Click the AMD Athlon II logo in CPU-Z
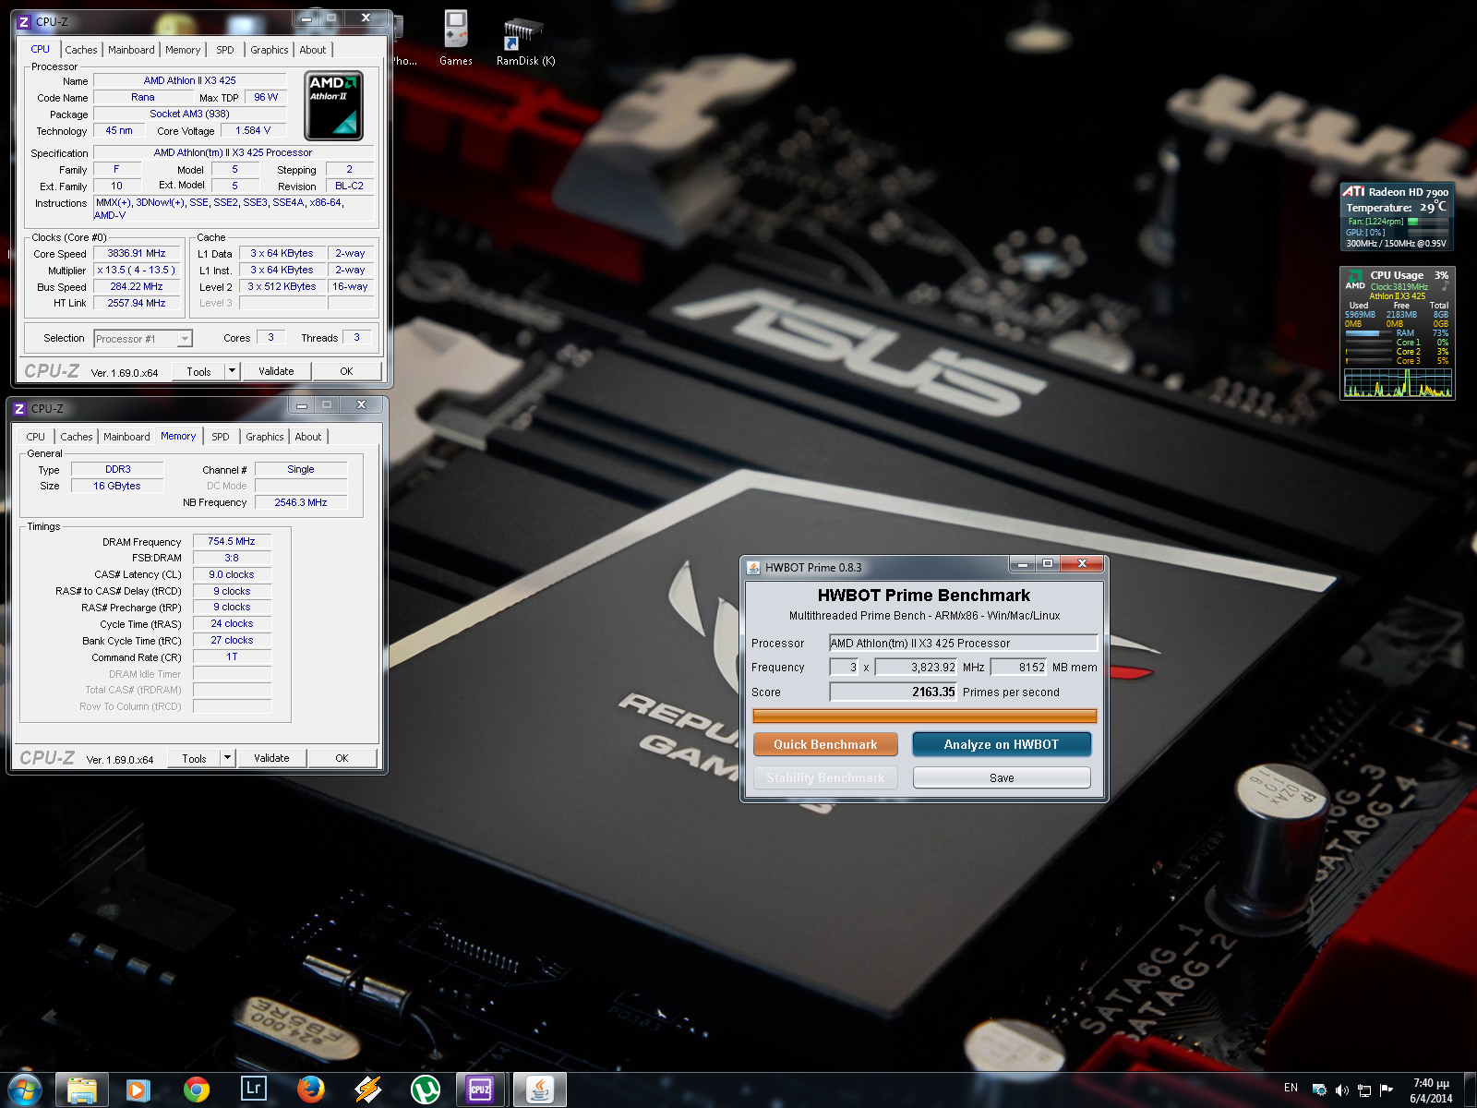Viewport: 1477px width, 1108px height. click(x=333, y=105)
